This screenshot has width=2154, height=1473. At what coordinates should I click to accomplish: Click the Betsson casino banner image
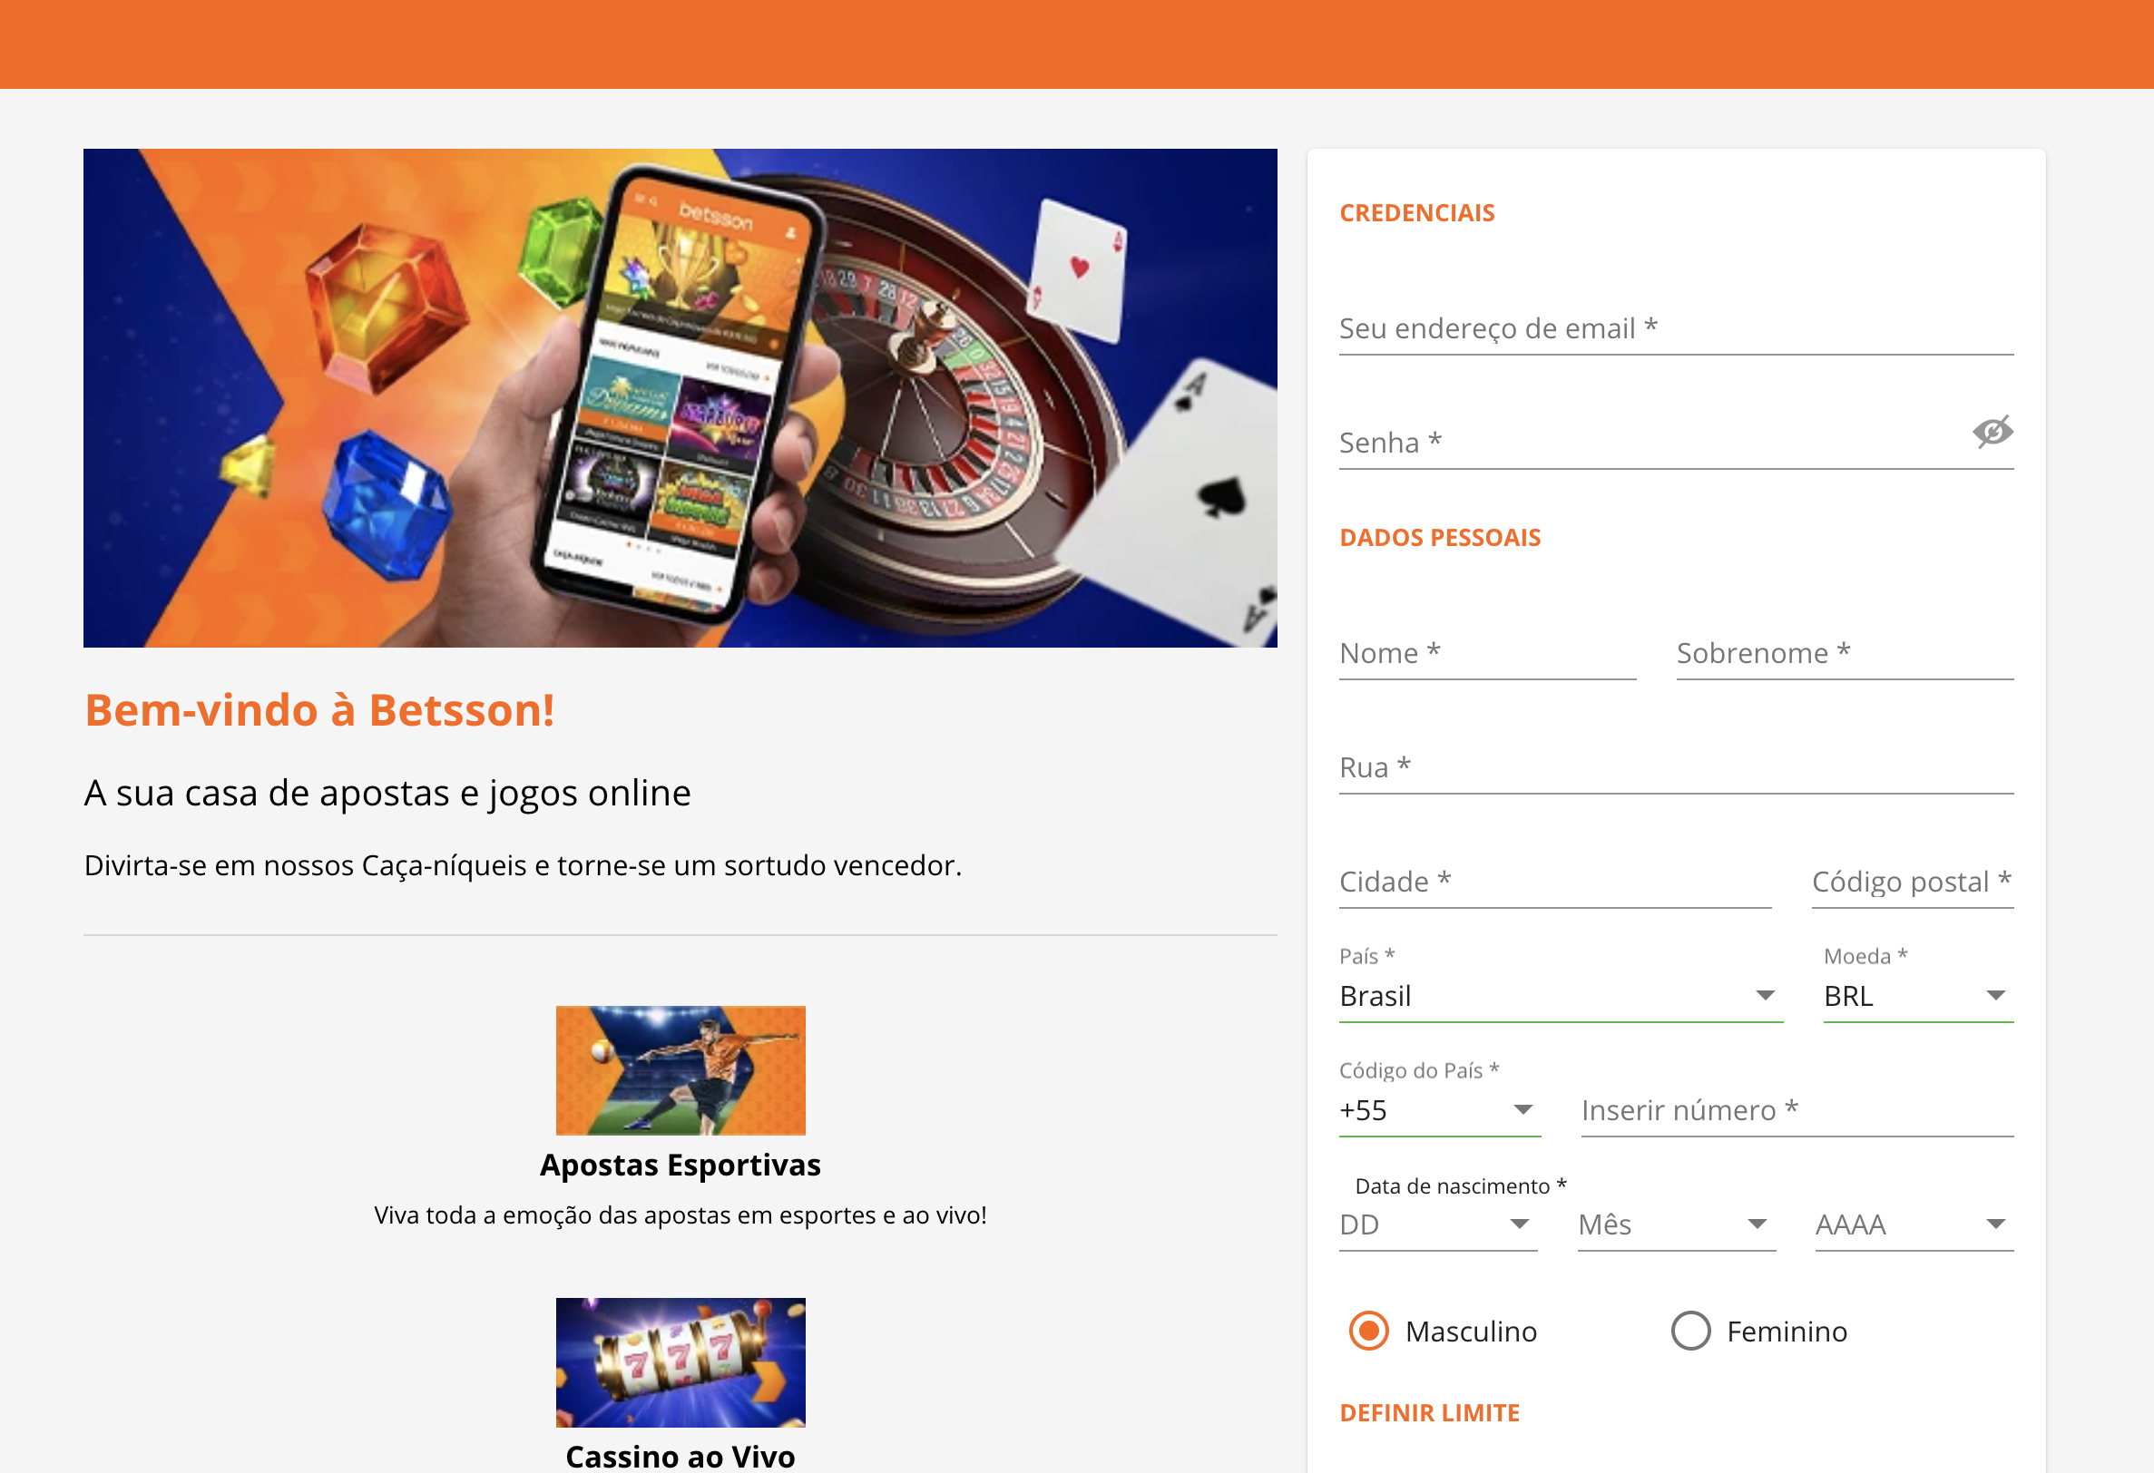pyautogui.click(x=680, y=398)
